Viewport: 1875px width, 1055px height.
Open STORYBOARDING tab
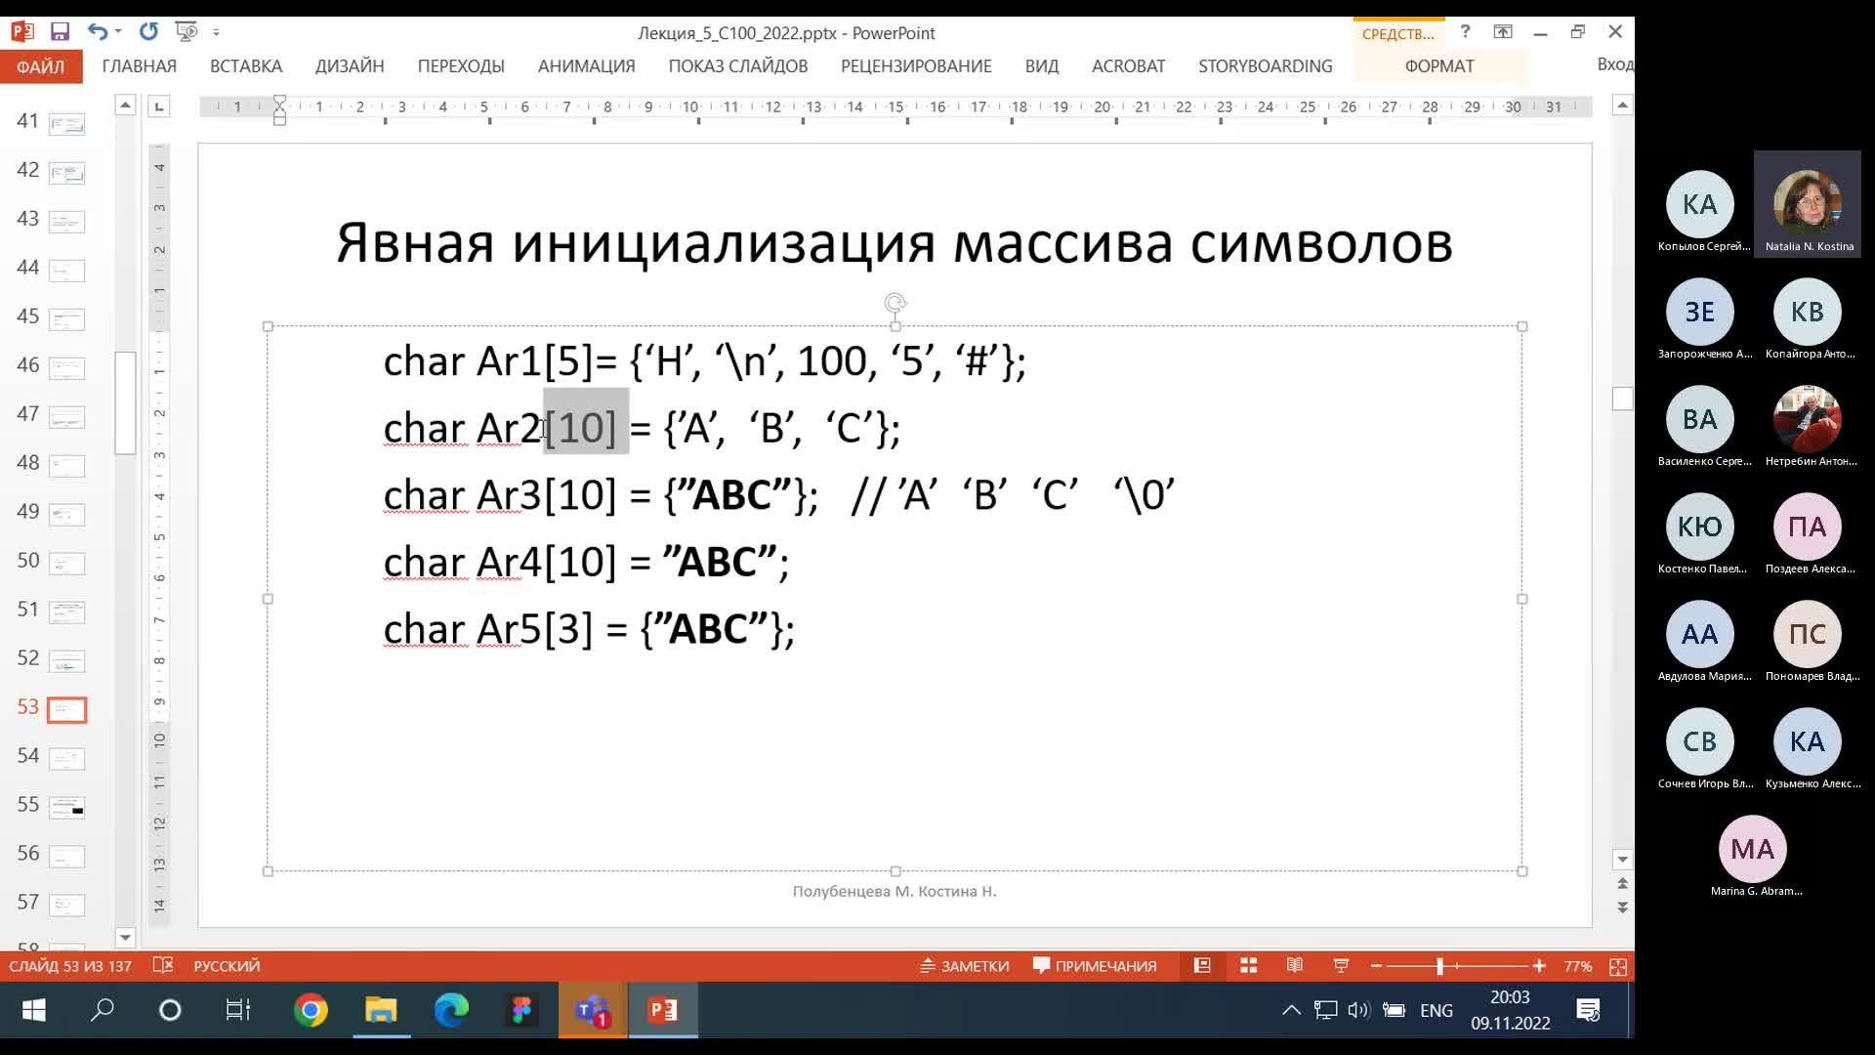[1266, 66]
